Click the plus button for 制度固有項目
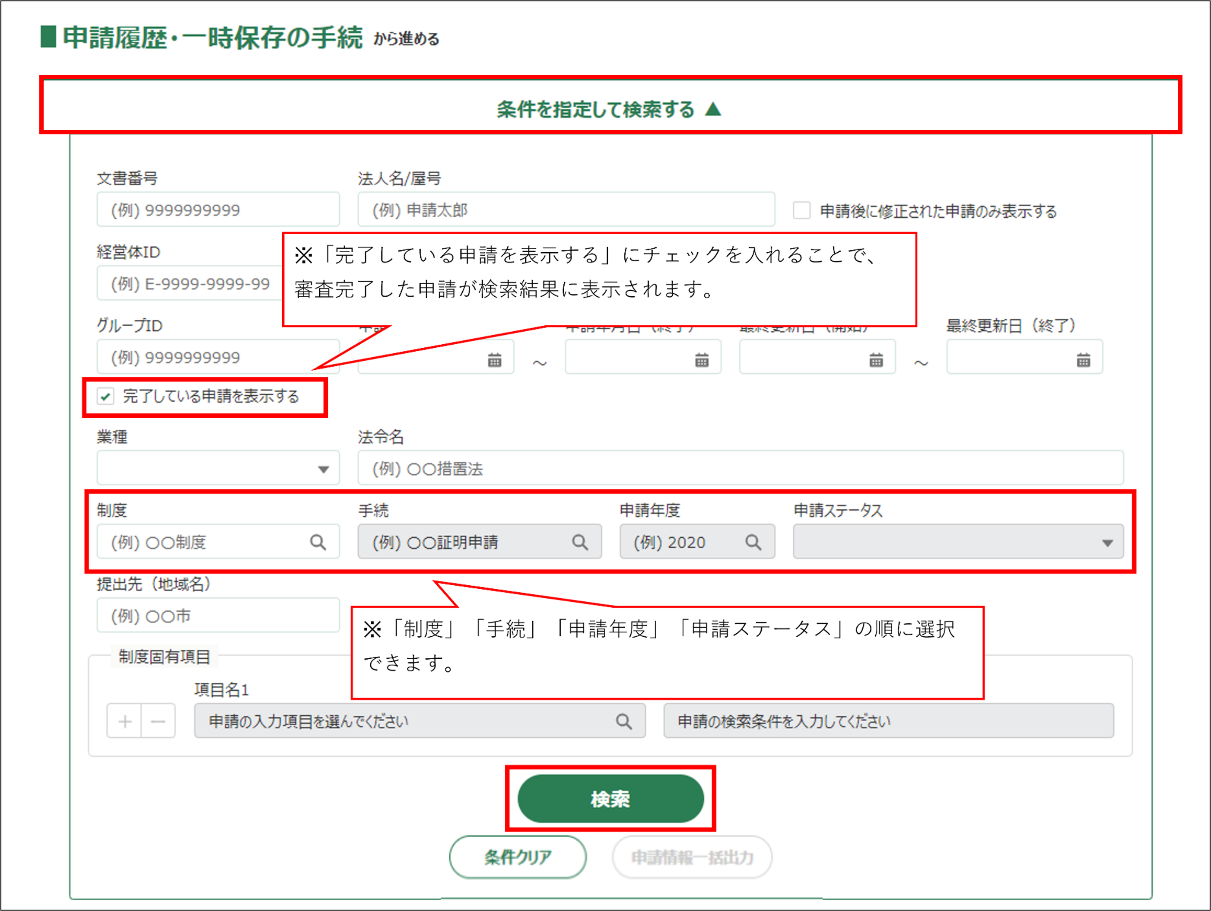1211x911 pixels. click(x=125, y=721)
